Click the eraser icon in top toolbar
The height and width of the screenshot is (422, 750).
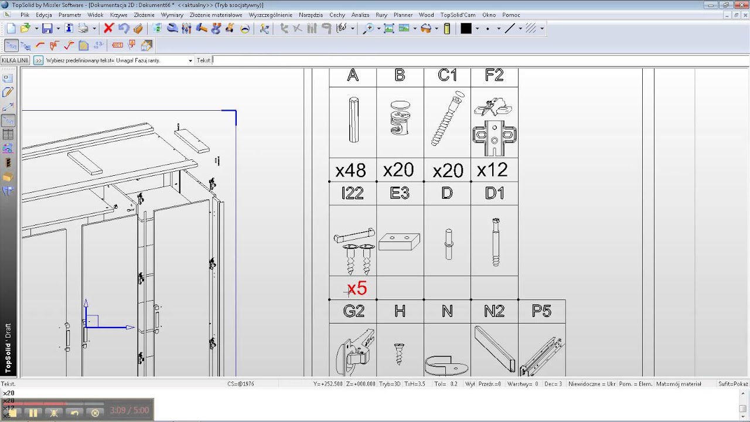click(138, 28)
